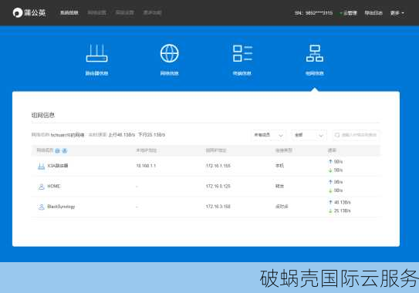Click connection type cell in BlackSynology row
The height and width of the screenshot is (293, 419).
click(282, 207)
